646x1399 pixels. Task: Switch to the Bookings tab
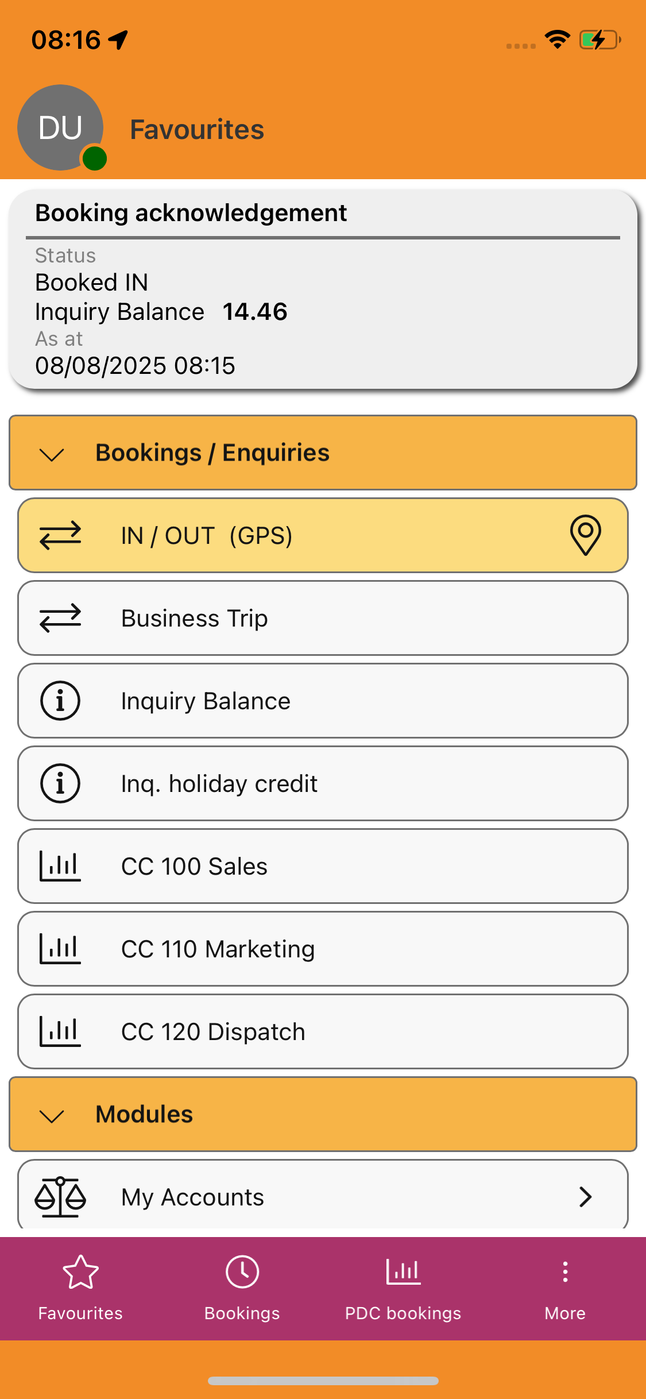coord(242,1289)
